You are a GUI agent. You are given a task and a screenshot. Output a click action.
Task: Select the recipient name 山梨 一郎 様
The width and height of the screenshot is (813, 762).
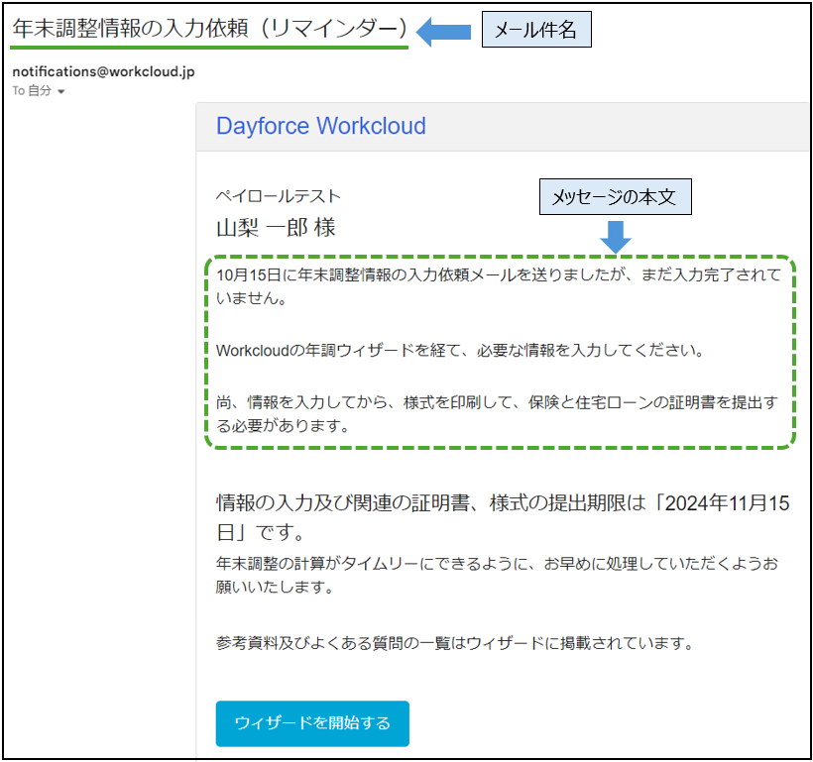[x=276, y=228]
